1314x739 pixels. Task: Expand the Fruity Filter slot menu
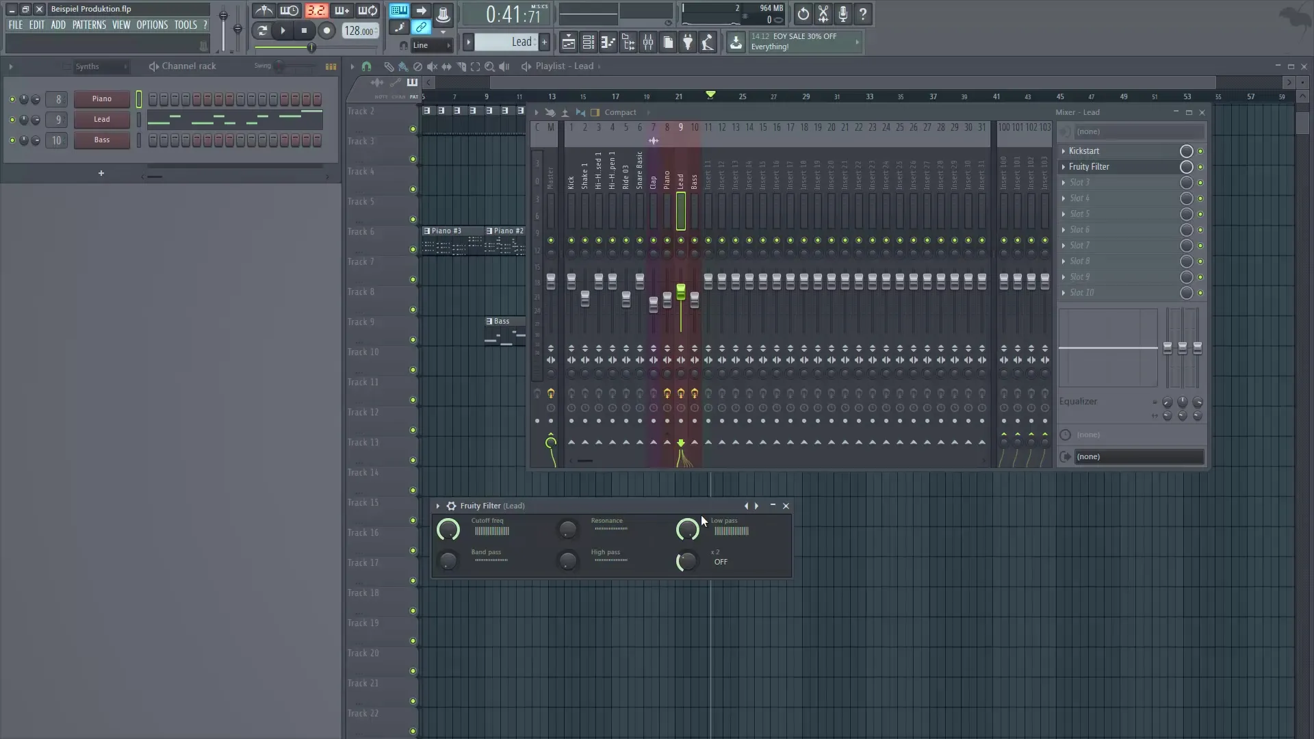tap(1064, 167)
